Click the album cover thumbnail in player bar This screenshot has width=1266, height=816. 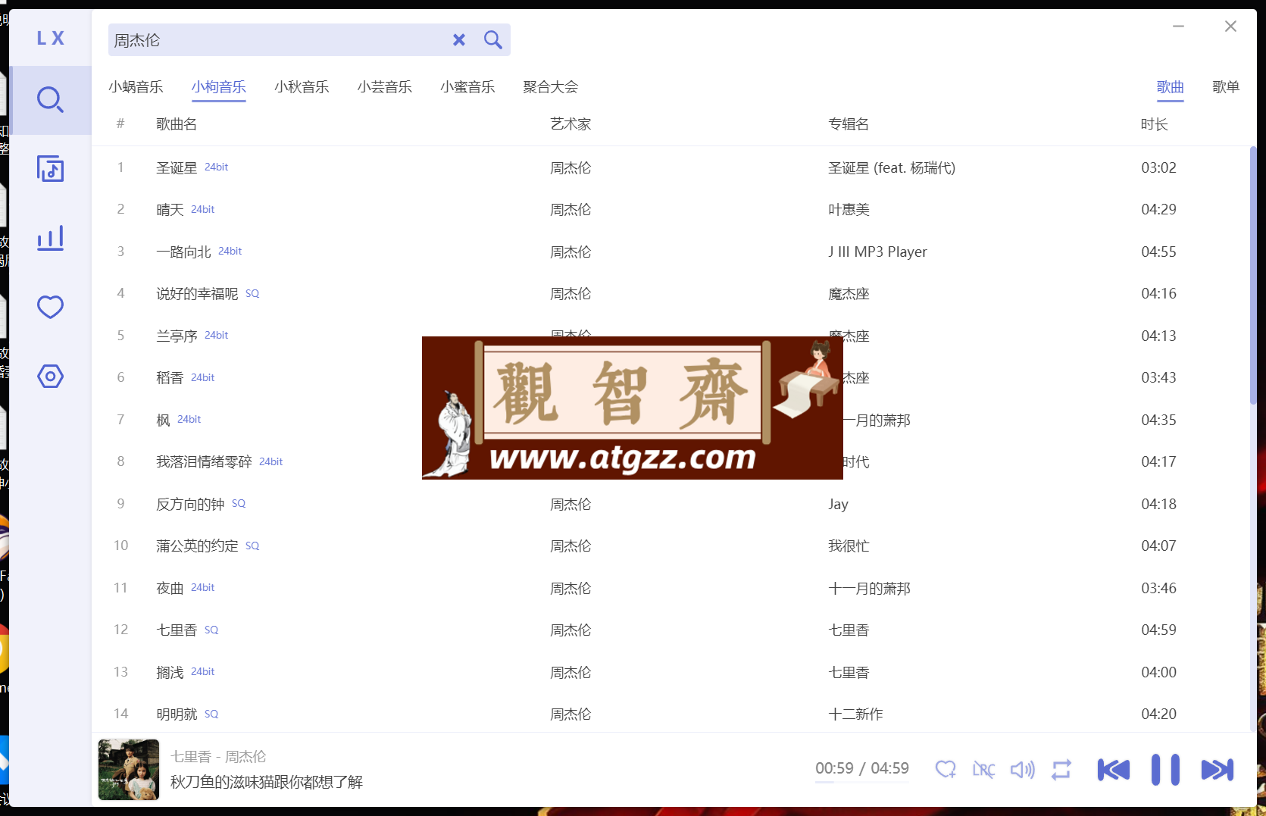tap(129, 770)
